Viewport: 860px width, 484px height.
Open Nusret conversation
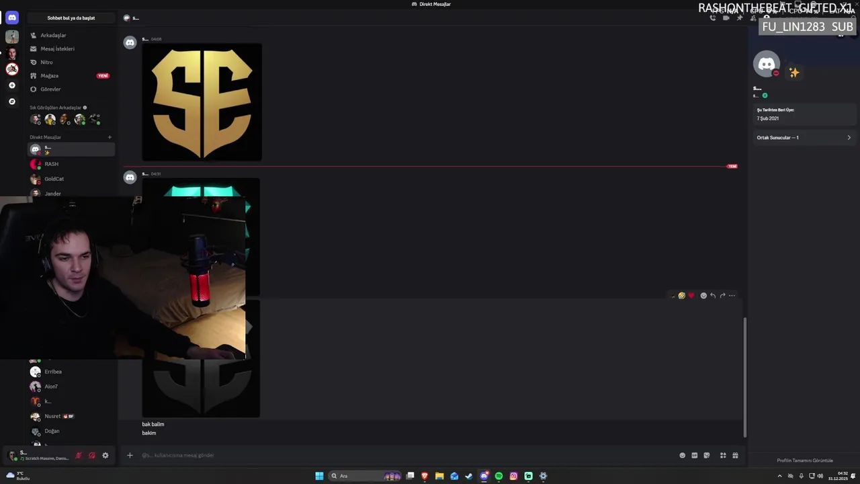pos(71,416)
